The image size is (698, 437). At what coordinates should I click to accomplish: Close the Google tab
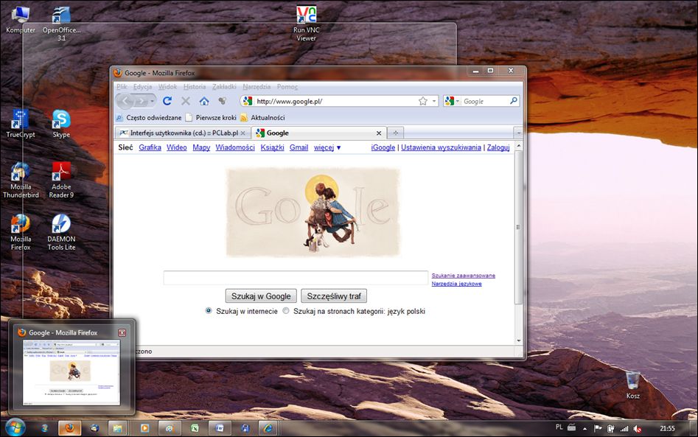pos(379,133)
